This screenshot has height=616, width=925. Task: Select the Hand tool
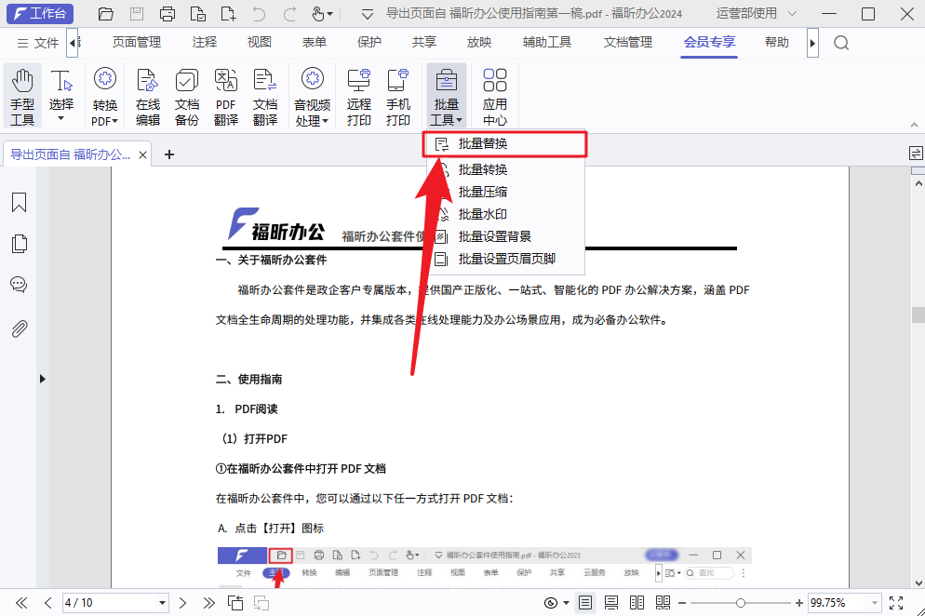click(22, 93)
